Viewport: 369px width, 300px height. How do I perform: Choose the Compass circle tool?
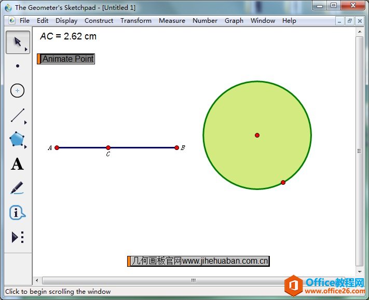pos(17,90)
